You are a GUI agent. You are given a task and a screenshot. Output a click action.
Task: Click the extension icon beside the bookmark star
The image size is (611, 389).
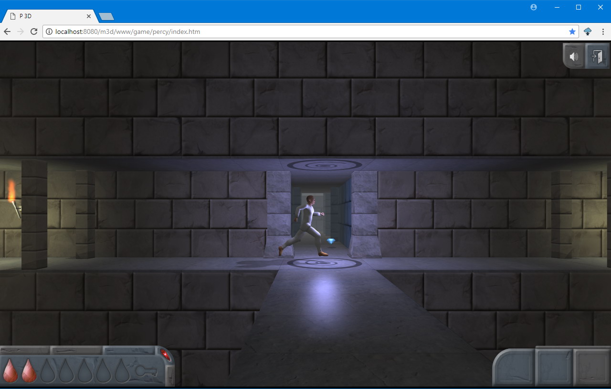(x=587, y=32)
